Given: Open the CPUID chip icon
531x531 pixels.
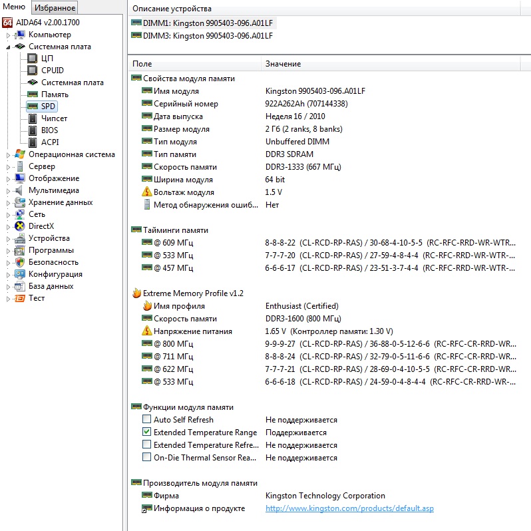Looking at the screenshot, I should pos(33,71).
